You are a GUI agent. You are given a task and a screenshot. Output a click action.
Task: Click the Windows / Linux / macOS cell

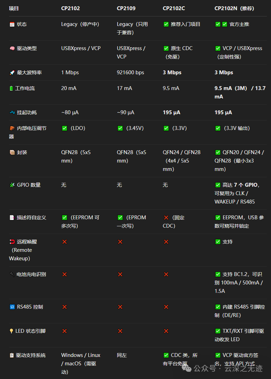point(81,364)
